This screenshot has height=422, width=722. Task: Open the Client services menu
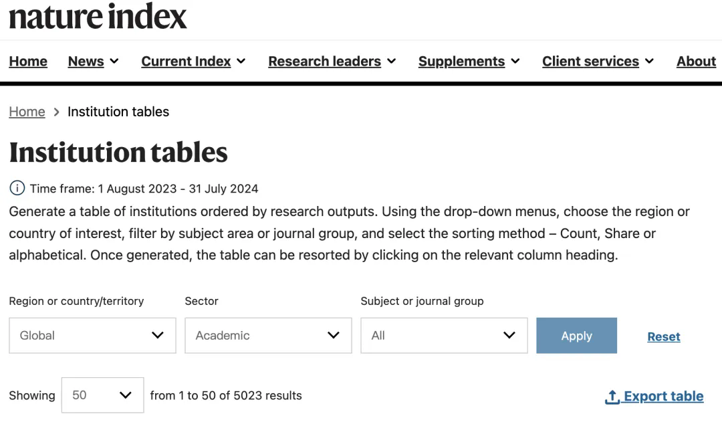pos(598,62)
